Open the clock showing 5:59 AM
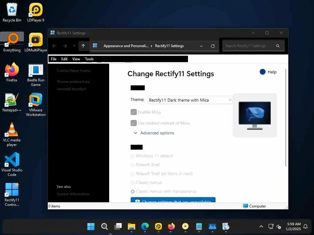The image size is (314, 235). 293,226
